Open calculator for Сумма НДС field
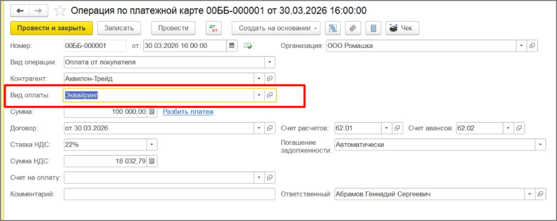 [152, 161]
